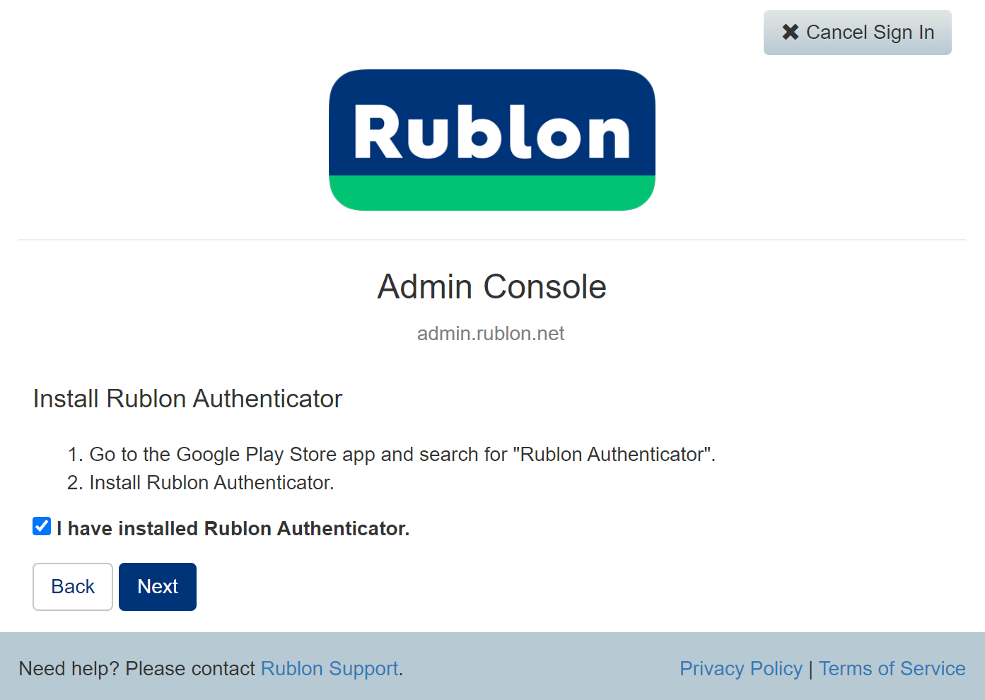Viewport: 985px width, 700px height.
Task: Click the green stripe of the Rublon logo
Action: pyautogui.click(x=491, y=192)
